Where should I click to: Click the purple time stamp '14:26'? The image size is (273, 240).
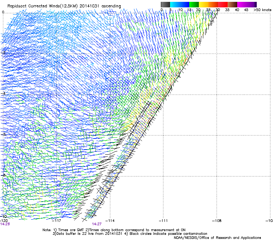(x=5, y=224)
